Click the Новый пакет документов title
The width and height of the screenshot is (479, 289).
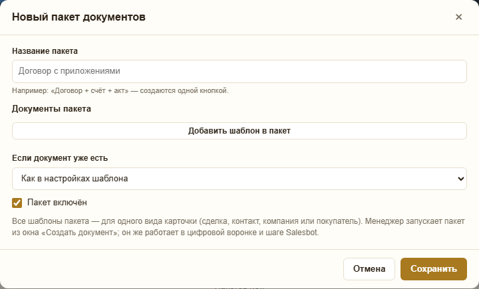[x=79, y=17]
